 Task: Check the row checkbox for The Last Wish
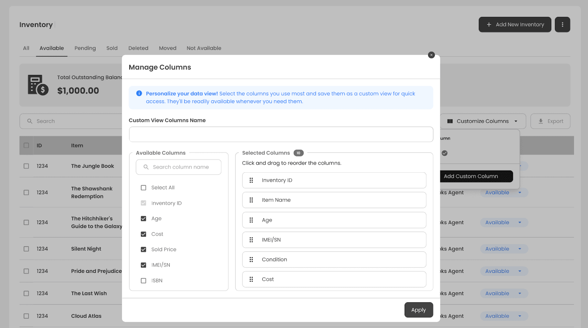(26, 293)
